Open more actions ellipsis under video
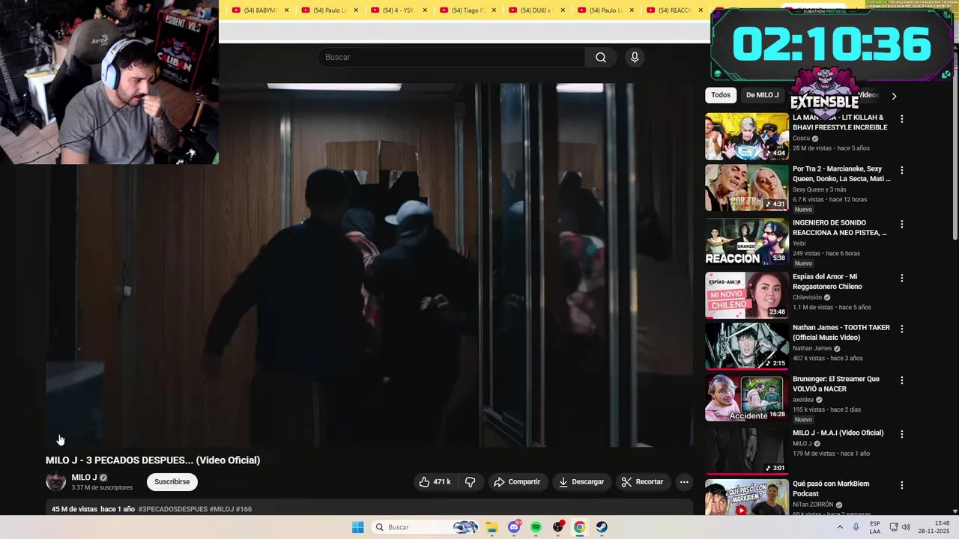959x539 pixels. [684, 482]
